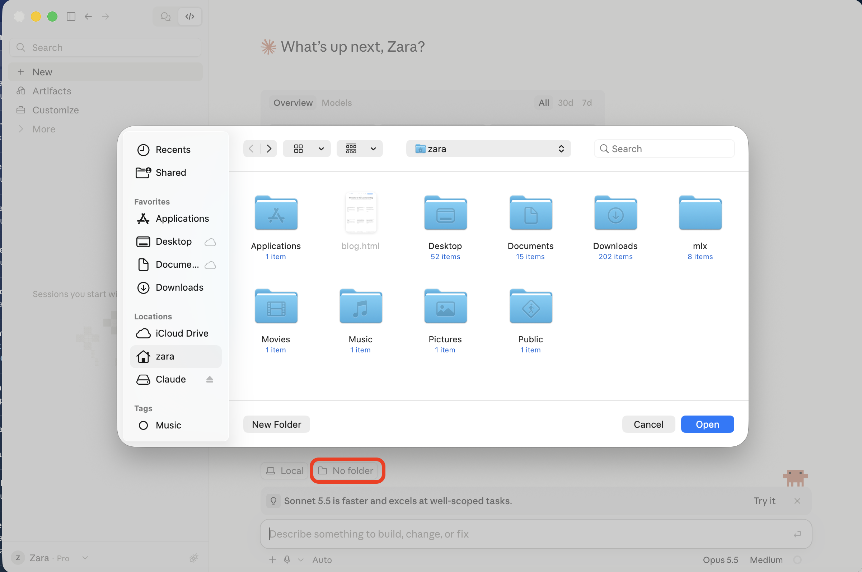Focus the file dialog Search field
Viewport: 862px width, 572px height.
[x=664, y=149]
